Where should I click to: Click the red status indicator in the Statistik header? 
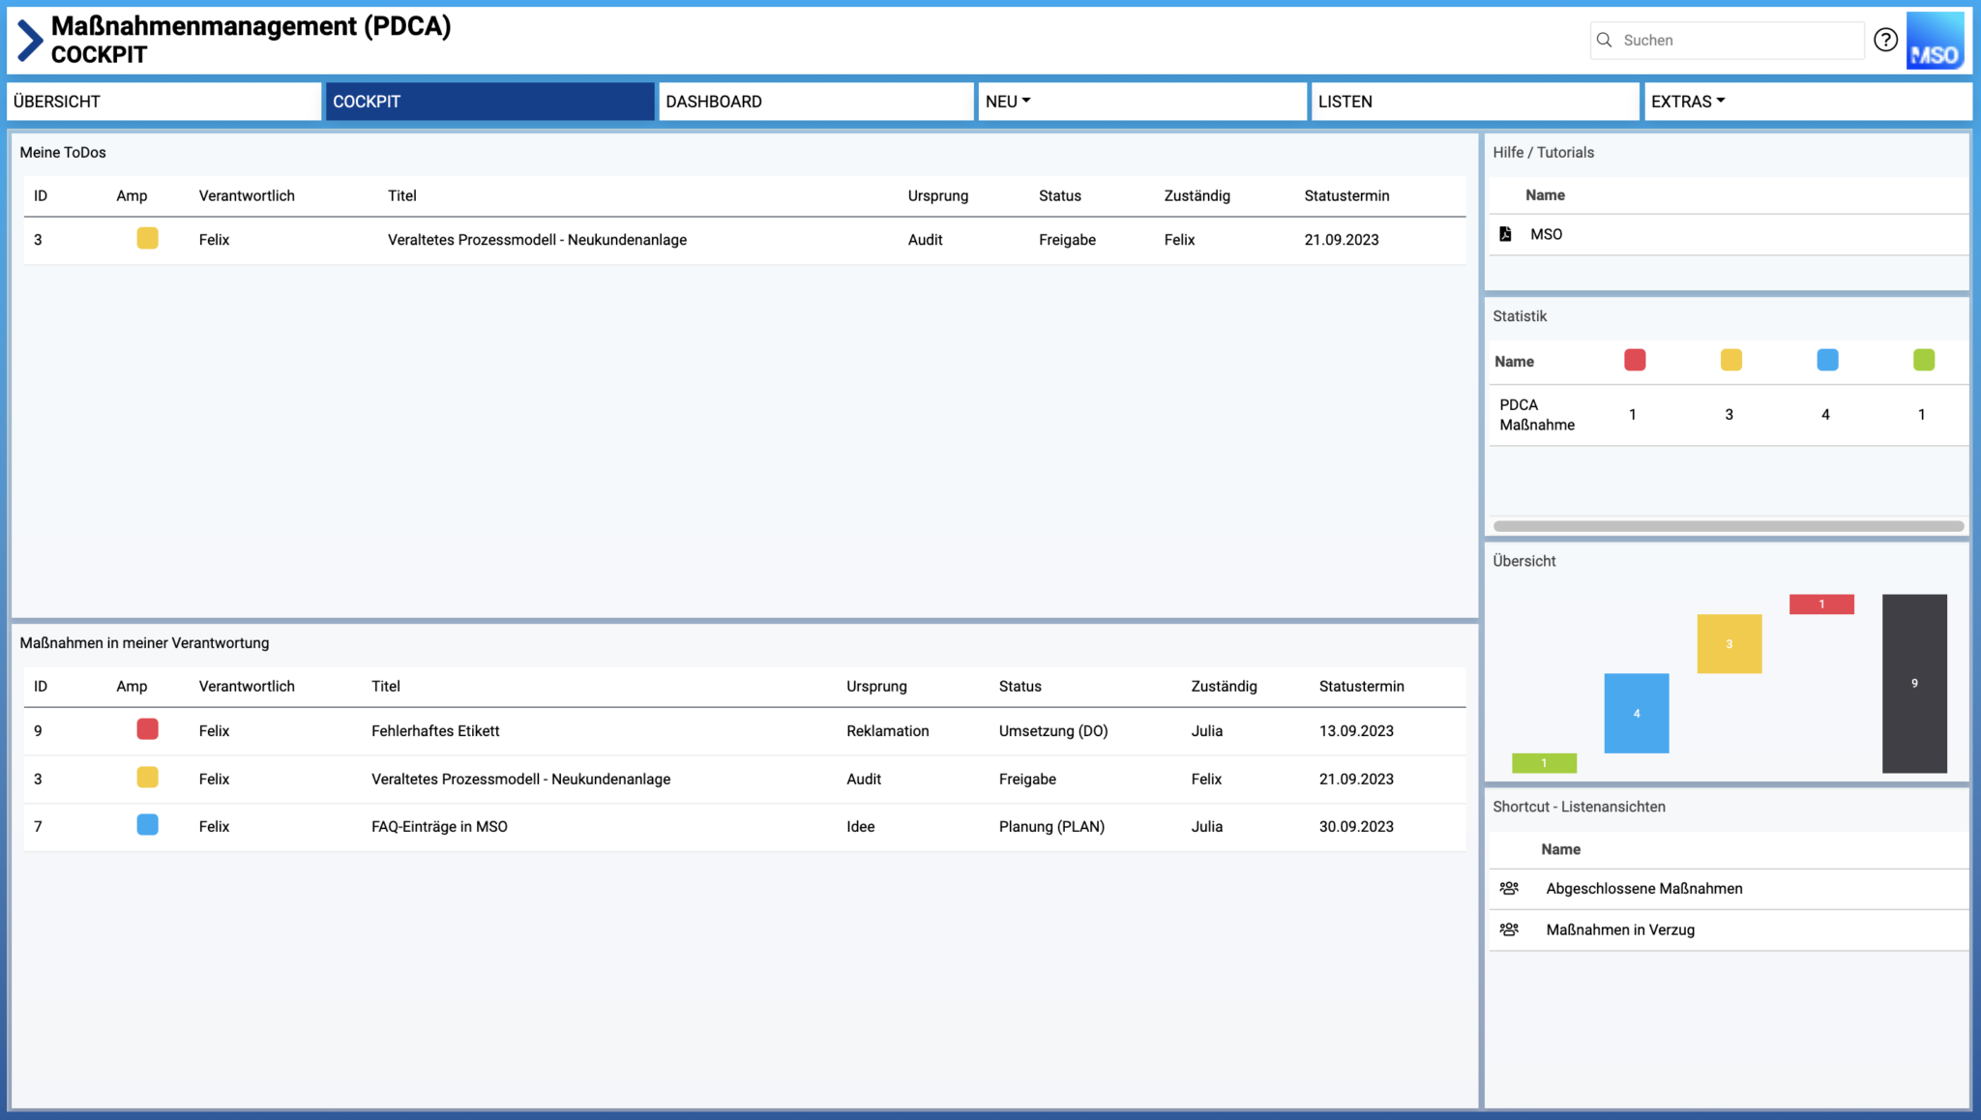(x=1634, y=360)
